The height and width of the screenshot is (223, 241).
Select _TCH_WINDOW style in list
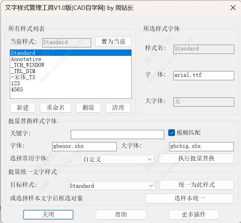click(27, 65)
